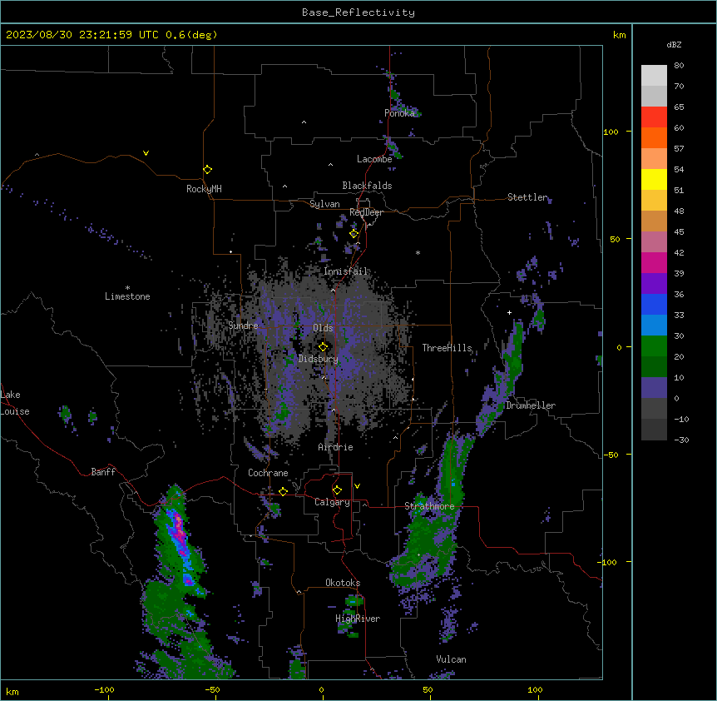Image resolution: width=717 pixels, height=701 pixels.
Task: Click the 50 tick label on the bottom axis
Action: coord(428,689)
